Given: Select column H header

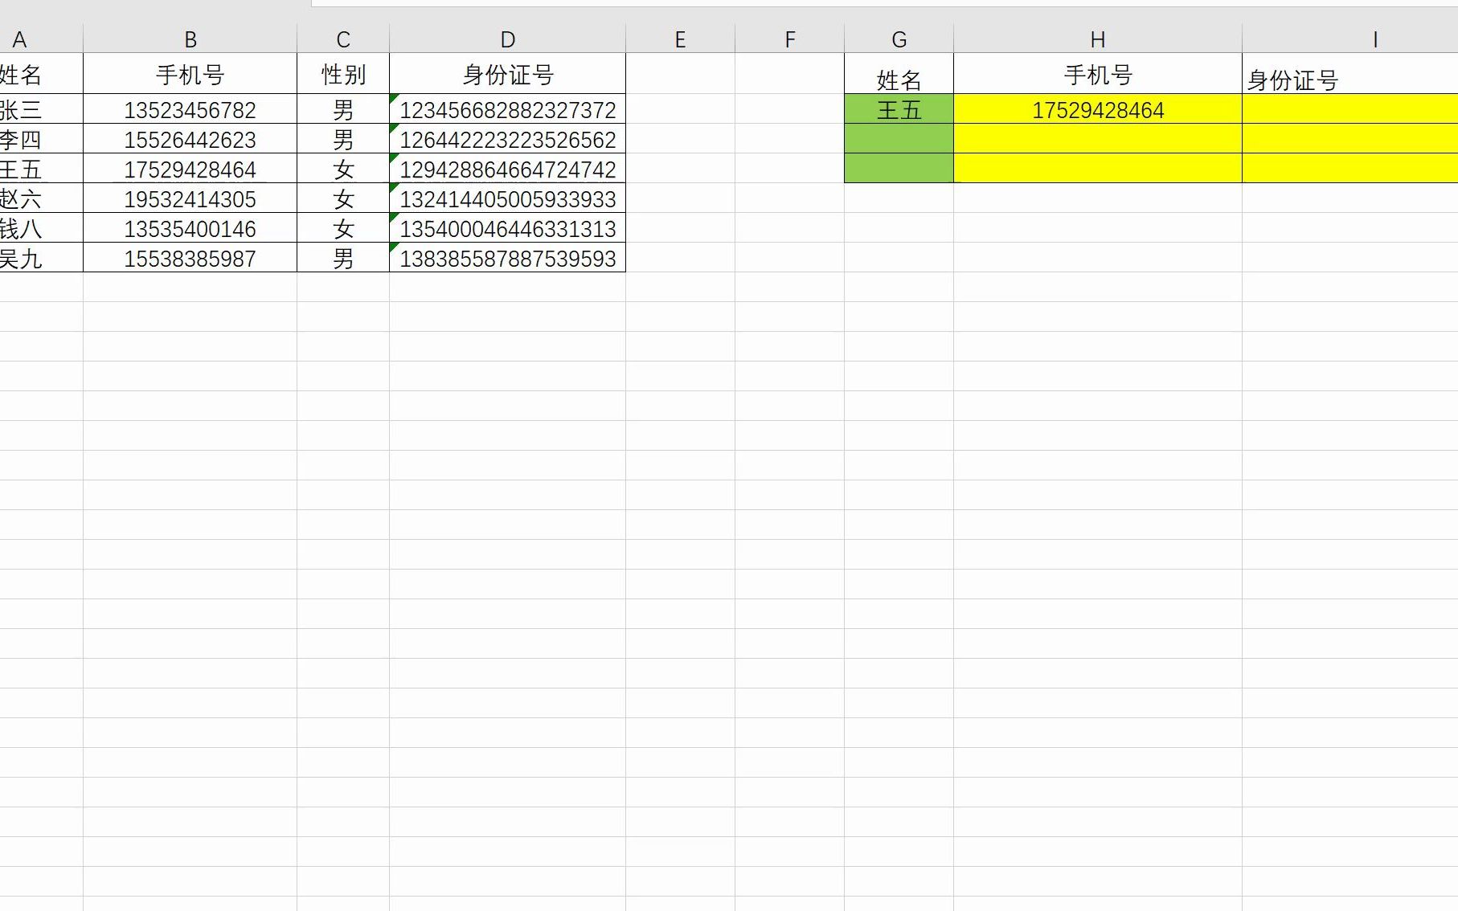Looking at the screenshot, I should point(1098,39).
